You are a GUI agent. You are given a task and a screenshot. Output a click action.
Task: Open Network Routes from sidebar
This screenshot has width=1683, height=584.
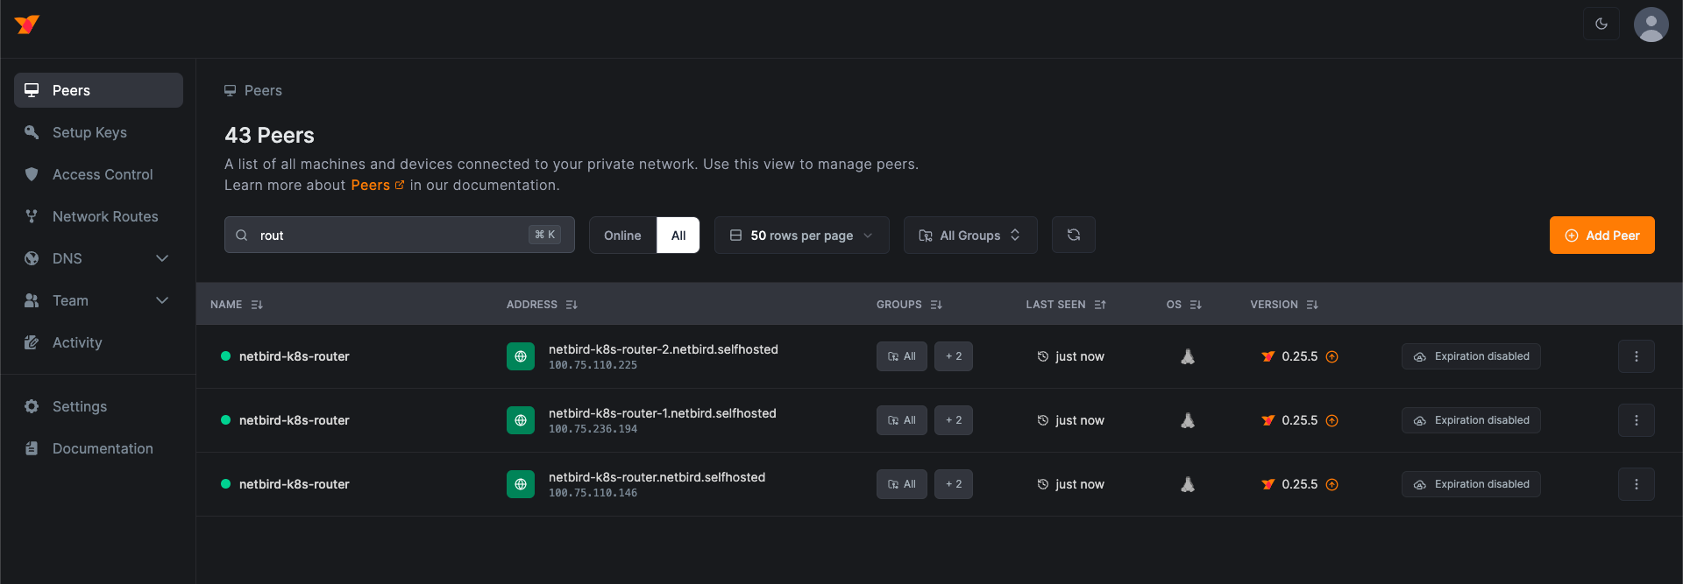tap(105, 216)
